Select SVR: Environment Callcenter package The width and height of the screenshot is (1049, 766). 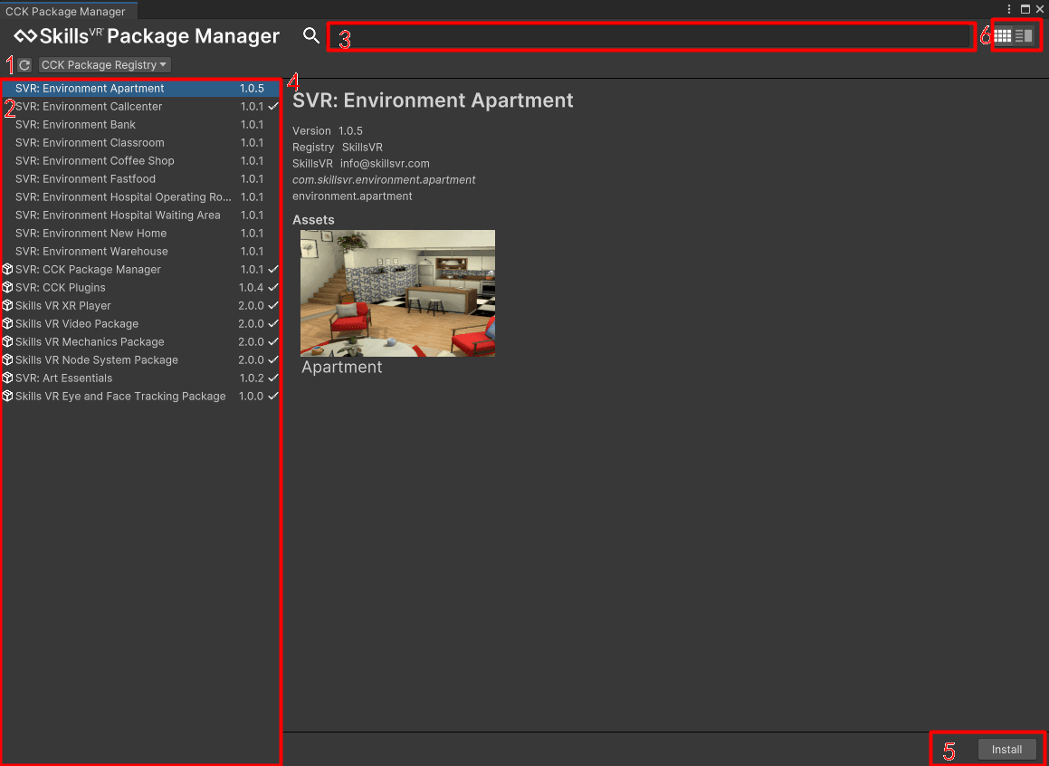pos(139,106)
